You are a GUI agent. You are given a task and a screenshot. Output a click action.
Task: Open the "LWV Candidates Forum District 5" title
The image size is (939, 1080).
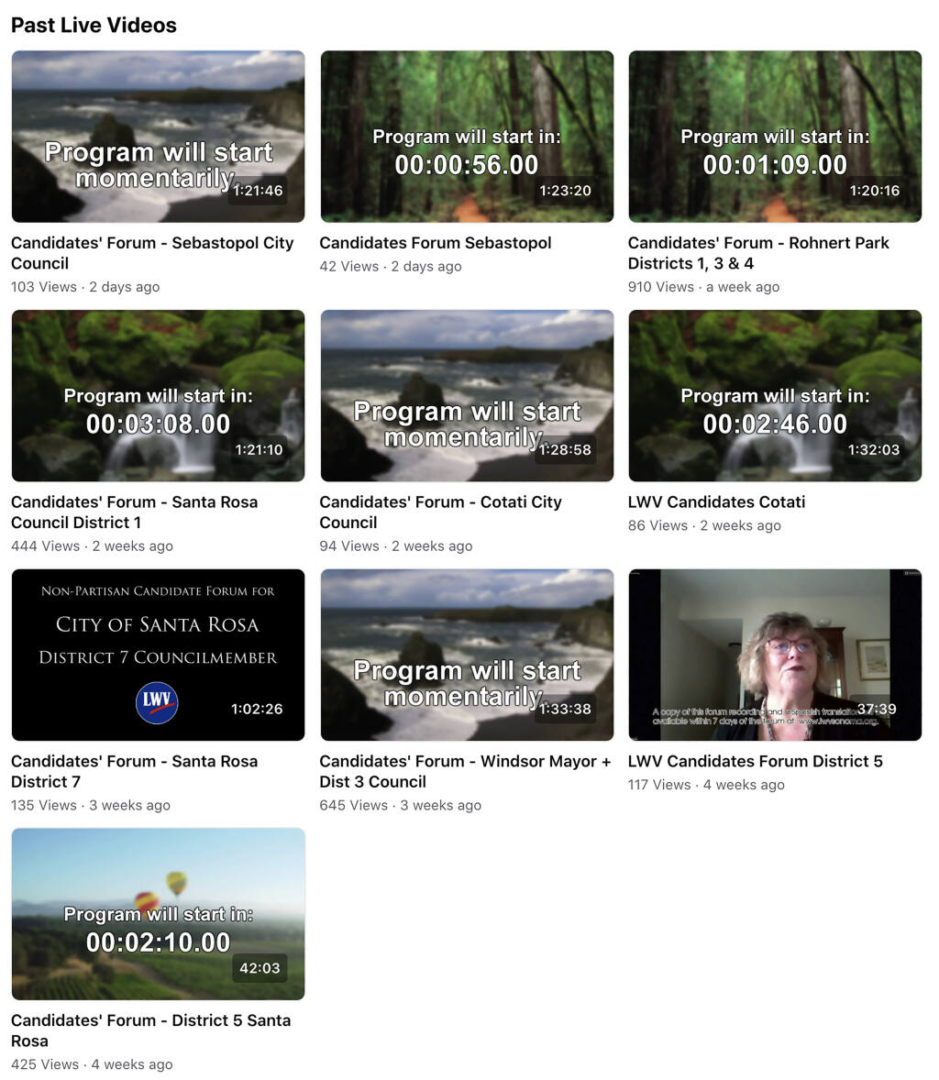[x=755, y=761]
